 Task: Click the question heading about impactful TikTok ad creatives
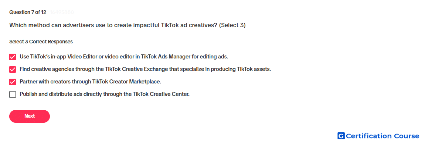coord(127,25)
